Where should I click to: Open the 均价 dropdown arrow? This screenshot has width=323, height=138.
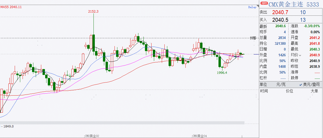300,55
